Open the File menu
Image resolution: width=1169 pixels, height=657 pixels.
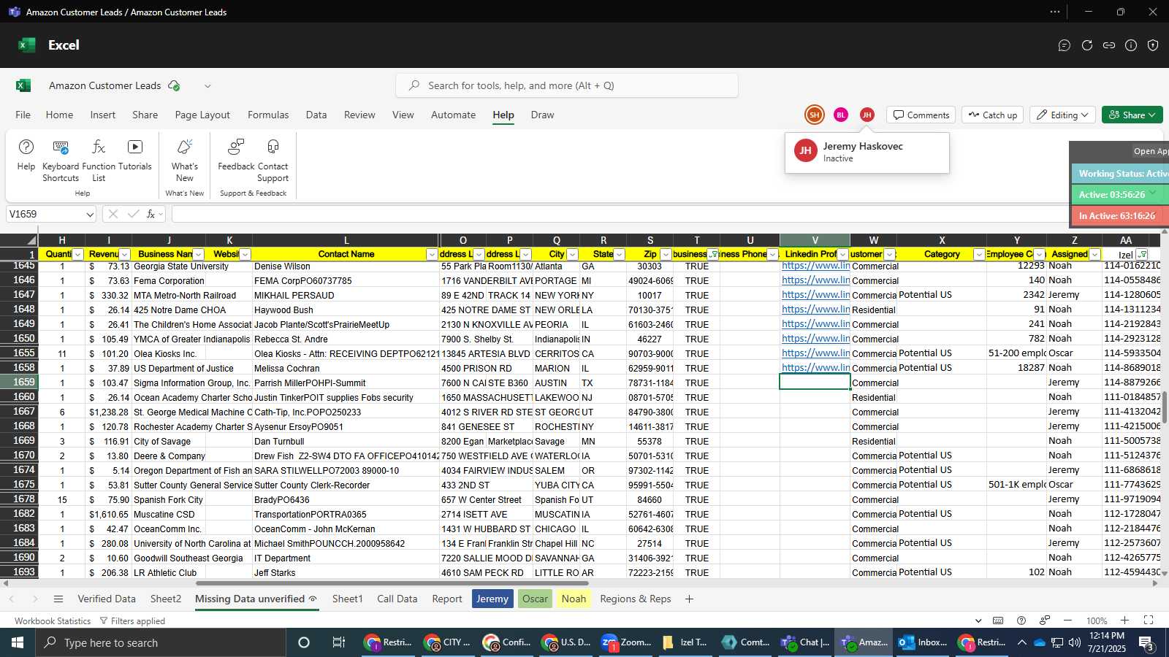tap(23, 115)
